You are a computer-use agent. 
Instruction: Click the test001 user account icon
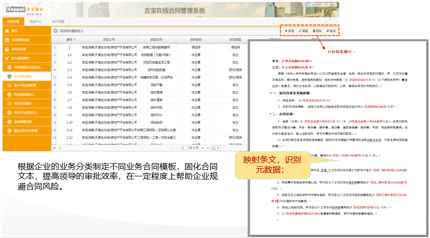[309, 5]
